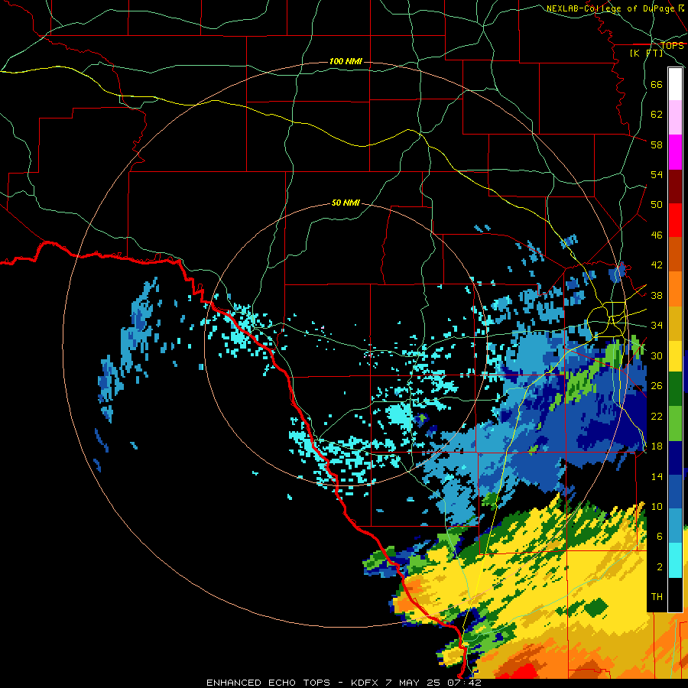Click the legend value "66"
Viewport: 688px width, 688px height.
pos(657,85)
